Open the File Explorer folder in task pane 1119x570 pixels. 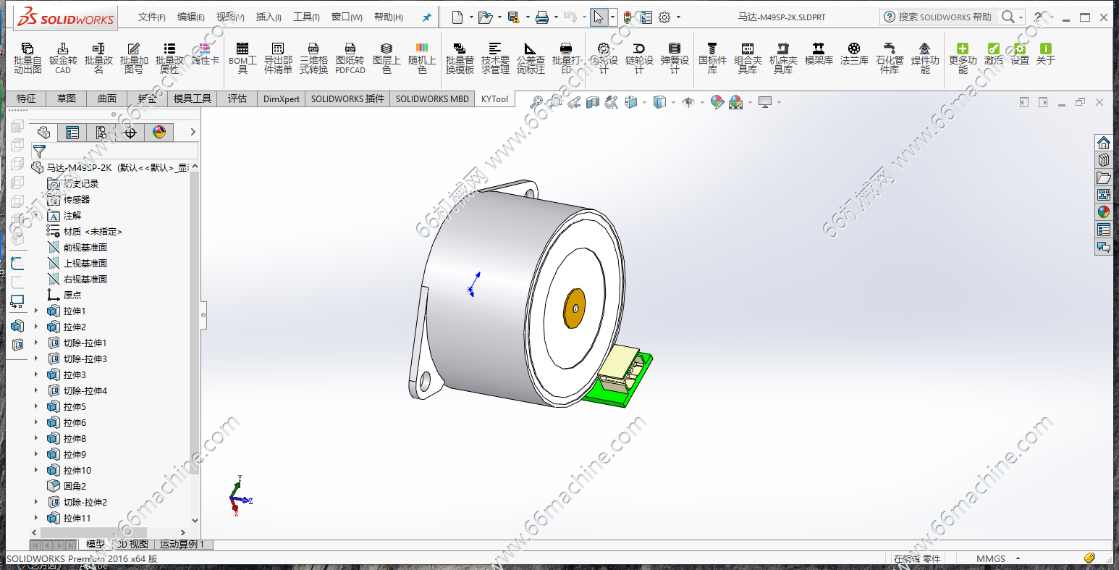click(x=1104, y=177)
